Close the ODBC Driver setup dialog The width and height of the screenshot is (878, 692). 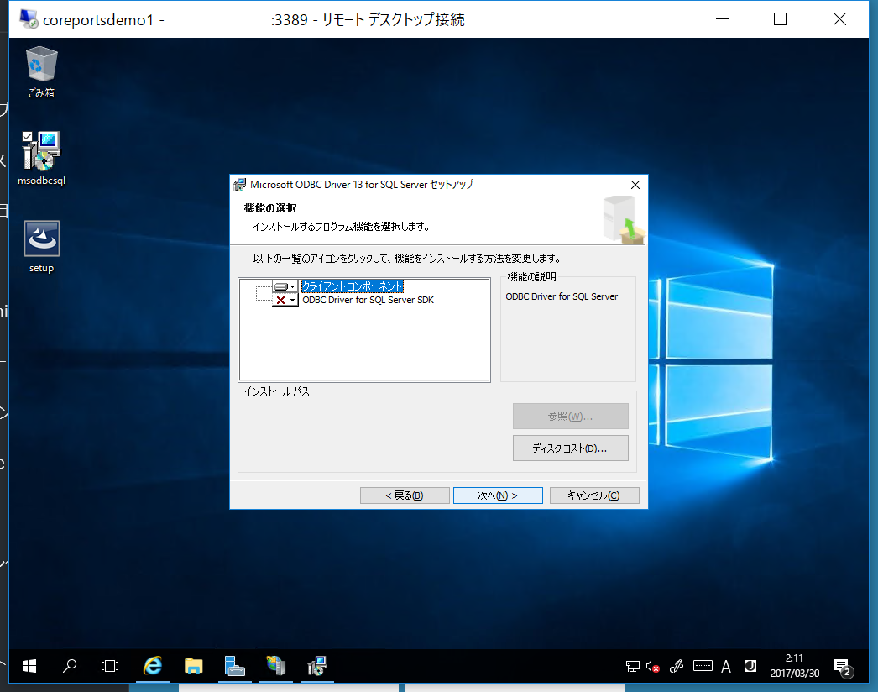[635, 185]
